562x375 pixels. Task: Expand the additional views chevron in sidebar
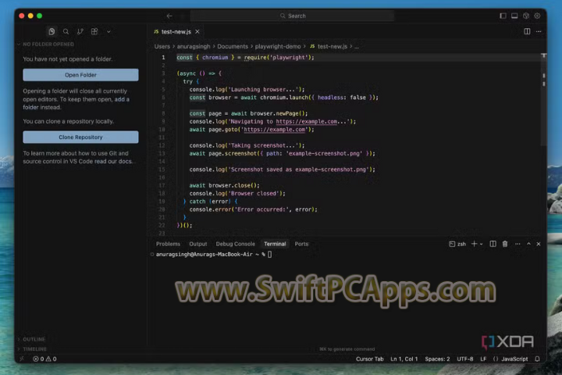(x=108, y=31)
